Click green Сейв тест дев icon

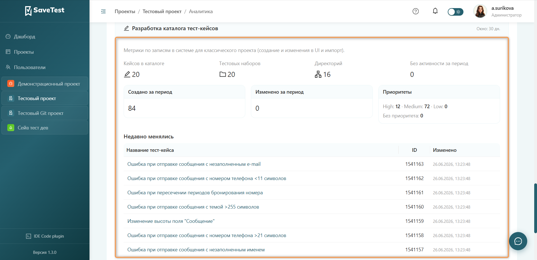[x=11, y=128]
